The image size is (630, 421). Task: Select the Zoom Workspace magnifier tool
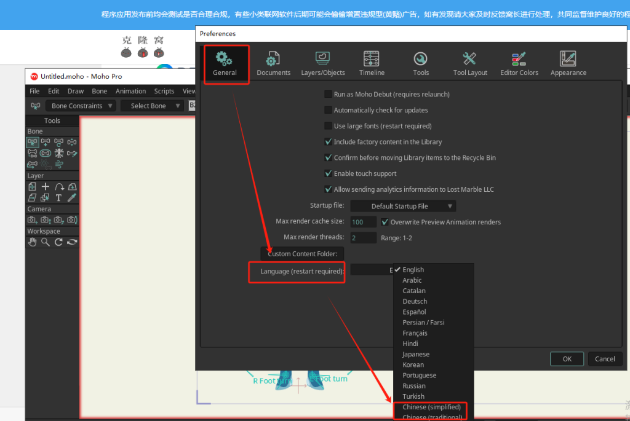[46, 242]
